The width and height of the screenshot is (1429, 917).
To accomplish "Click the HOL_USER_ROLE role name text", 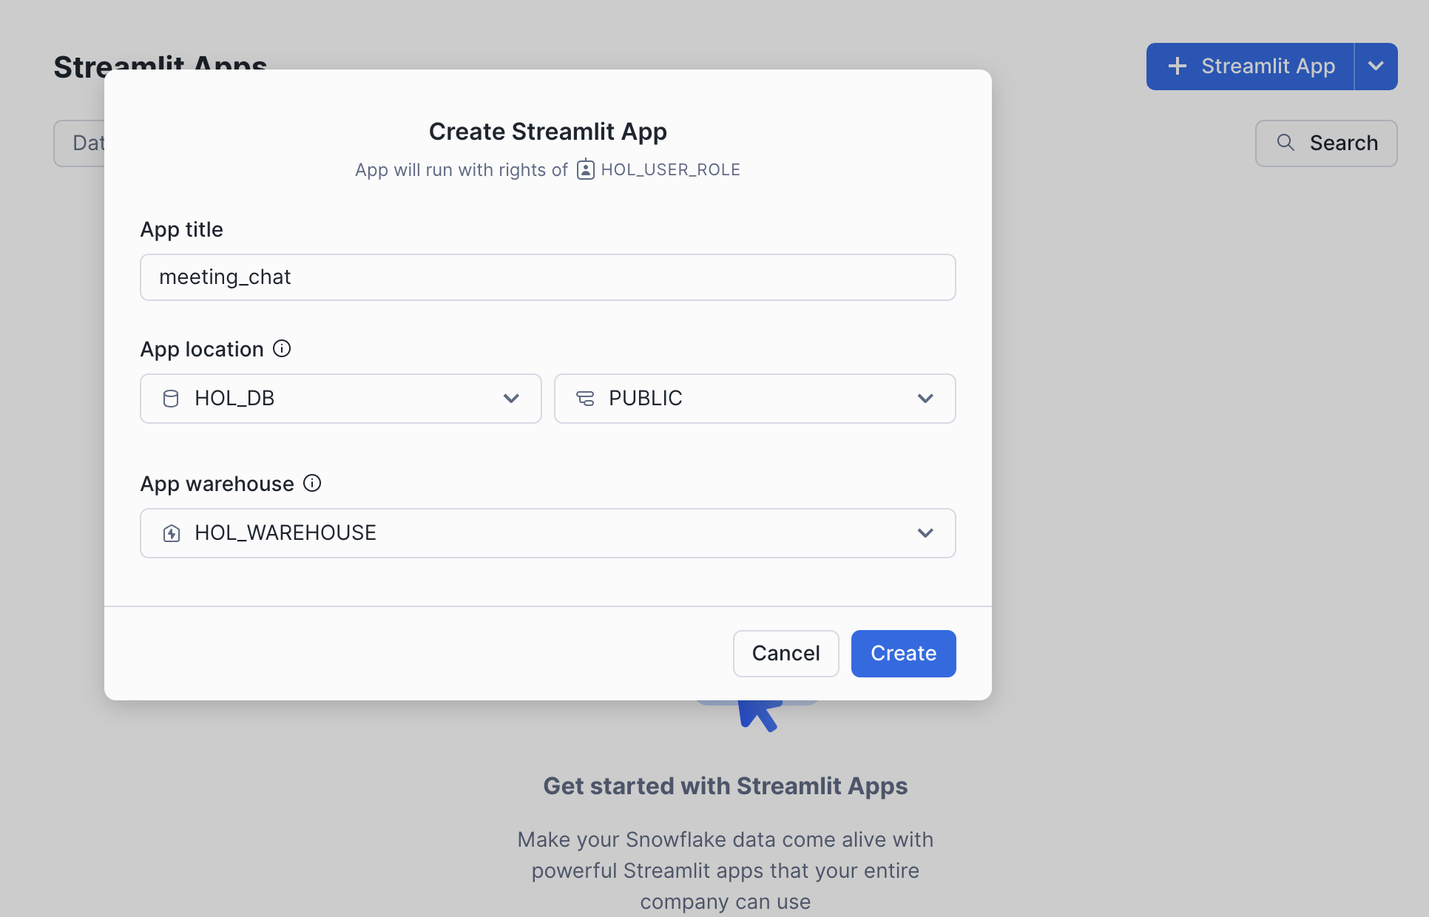I will (670, 169).
